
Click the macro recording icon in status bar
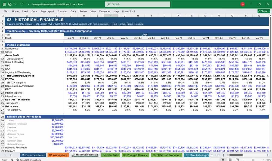tap(12, 160)
